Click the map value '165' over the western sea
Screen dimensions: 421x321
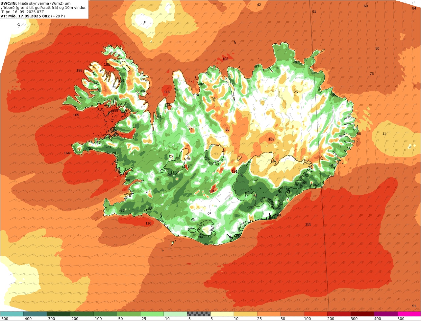coord(76,115)
